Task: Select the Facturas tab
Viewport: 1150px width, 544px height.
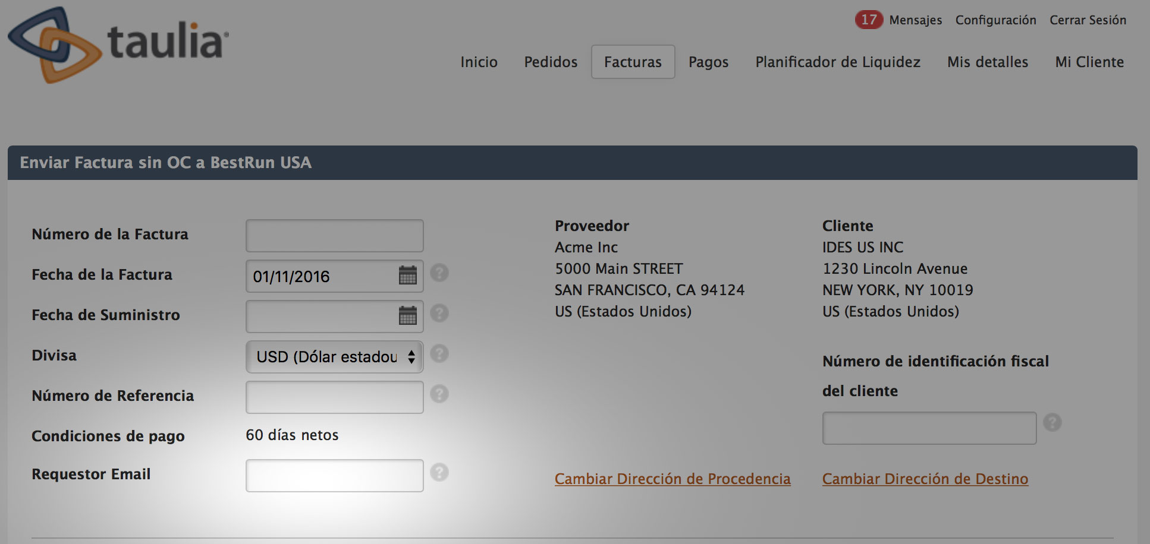Action: click(x=633, y=62)
